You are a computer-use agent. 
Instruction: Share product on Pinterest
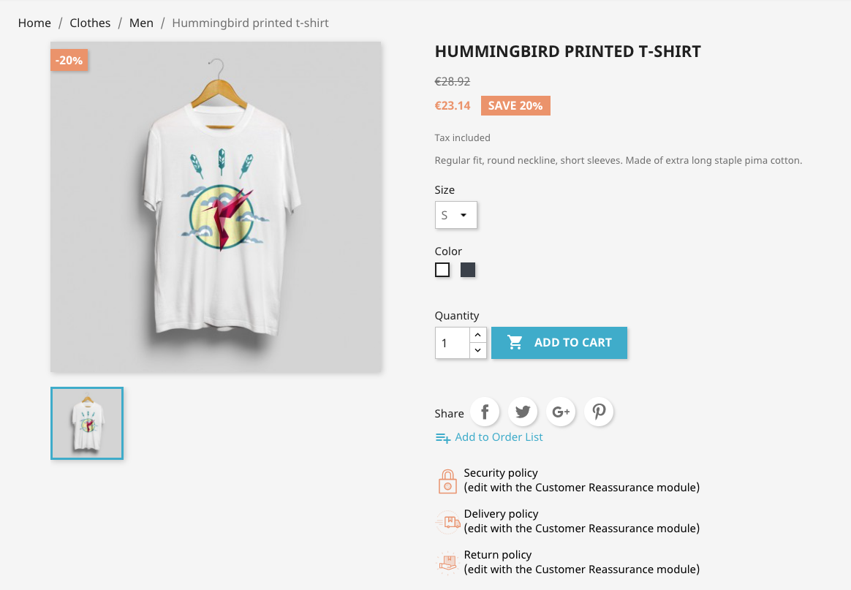click(599, 412)
